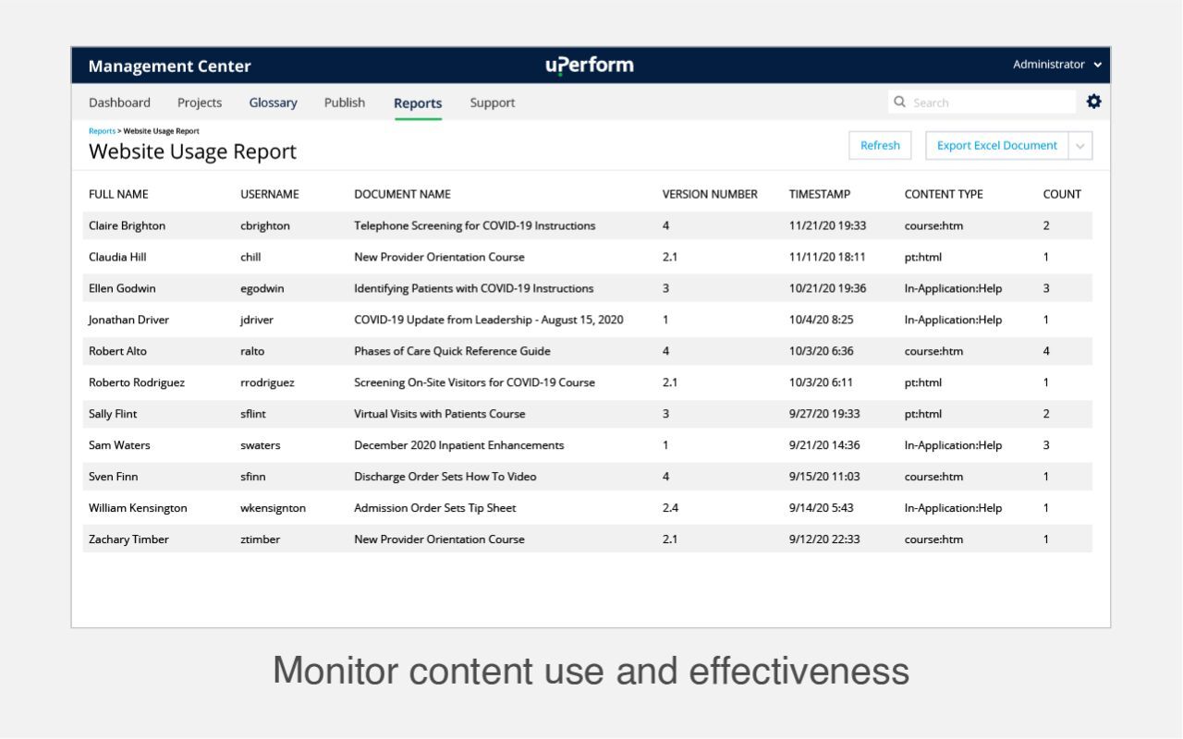This screenshot has width=1183, height=739.
Task: Sort by the FULL NAME column header
Action: pos(118,194)
